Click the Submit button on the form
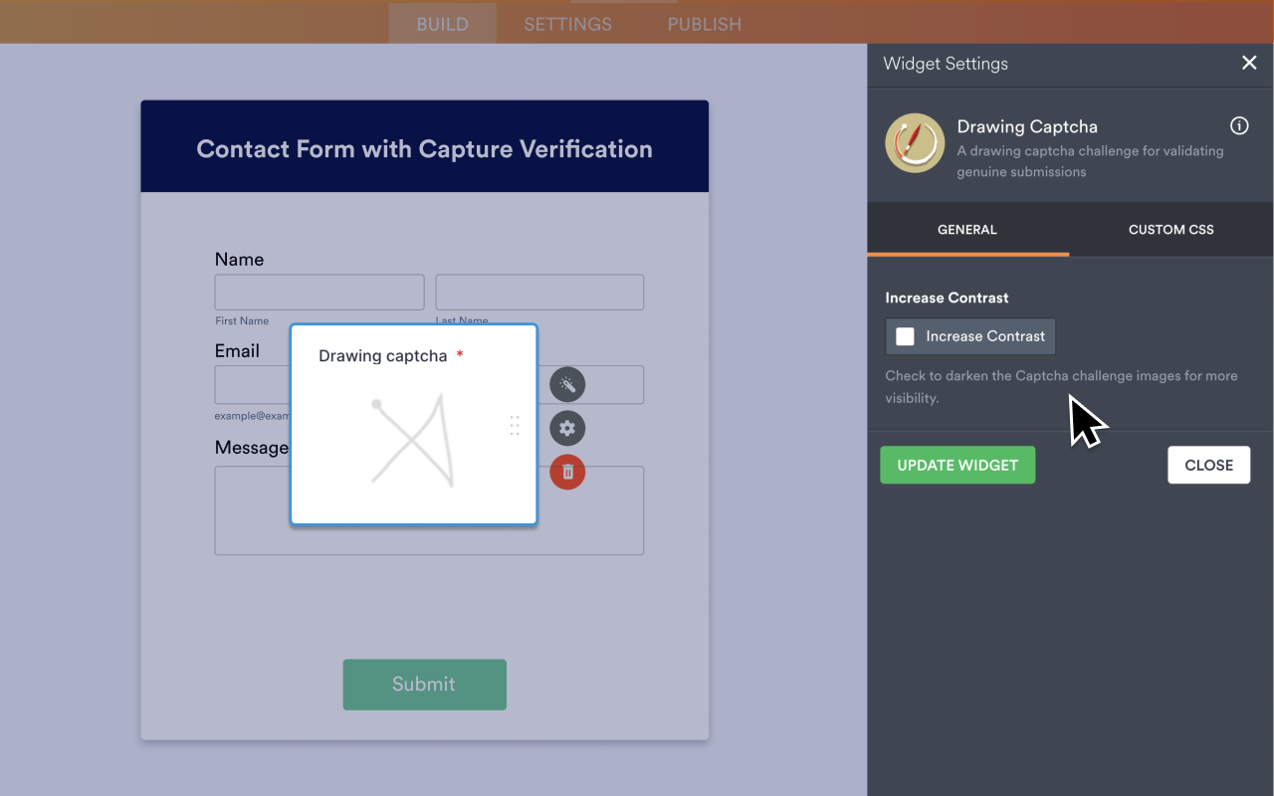 coord(424,685)
